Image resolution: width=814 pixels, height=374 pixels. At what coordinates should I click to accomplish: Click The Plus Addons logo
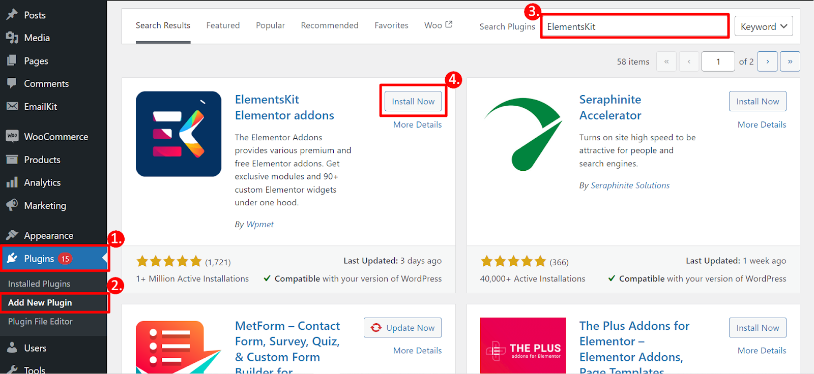(523, 346)
